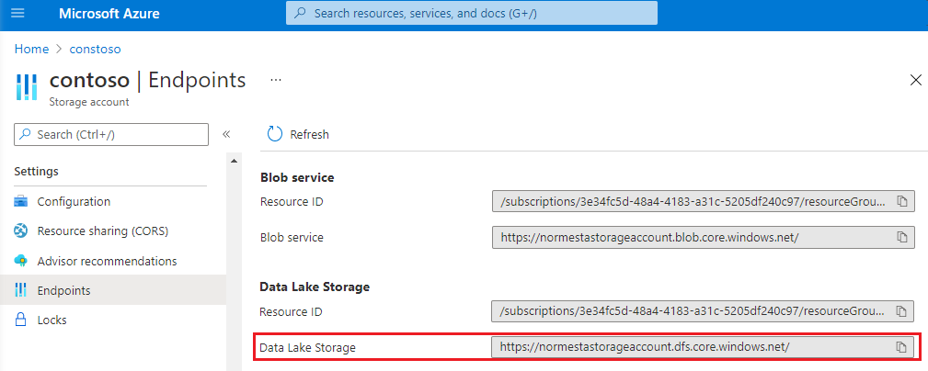
Task: Open the Locks settings page
Action: pyautogui.click(x=52, y=320)
